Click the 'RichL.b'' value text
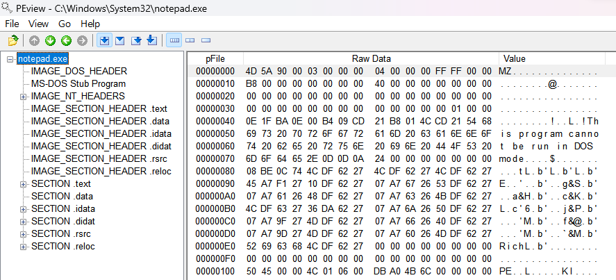 click(524, 247)
